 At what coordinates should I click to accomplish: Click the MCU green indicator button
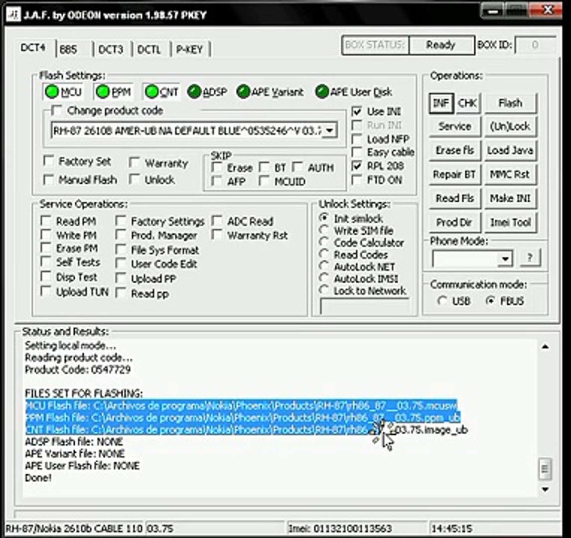pyautogui.click(x=63, y=92)
